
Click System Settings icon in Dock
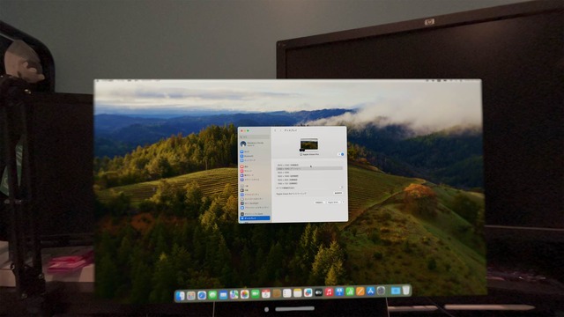click(381, 291)
